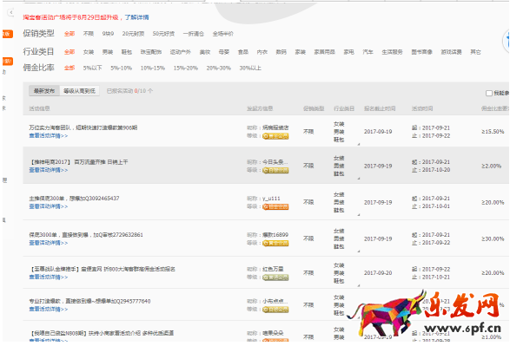
Task: Click the level badge for 红色万里 organizer
Action: 275,277
